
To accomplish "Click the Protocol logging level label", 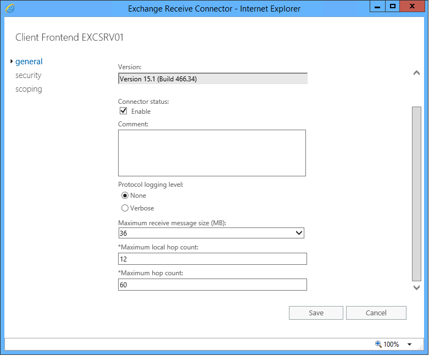I will (151, 185).
